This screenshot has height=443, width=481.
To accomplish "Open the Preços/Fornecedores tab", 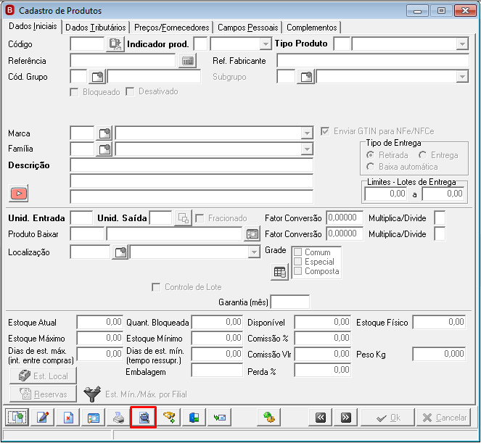I will 172,28.
